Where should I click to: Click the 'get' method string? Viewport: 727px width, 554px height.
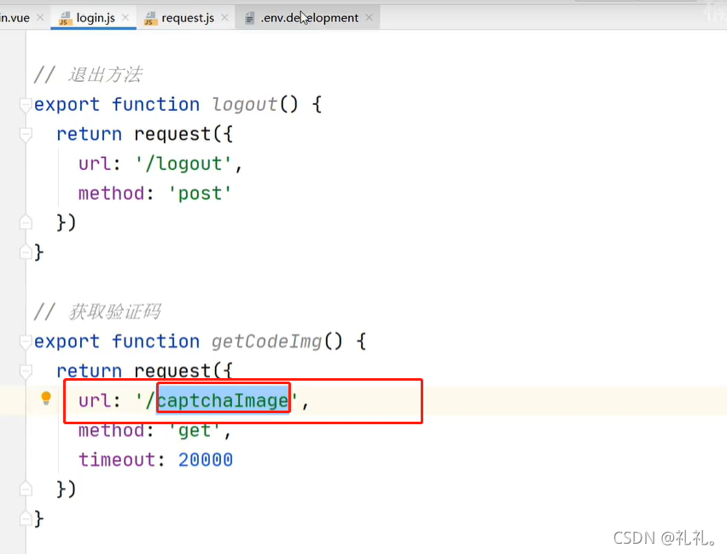(195, 431)
